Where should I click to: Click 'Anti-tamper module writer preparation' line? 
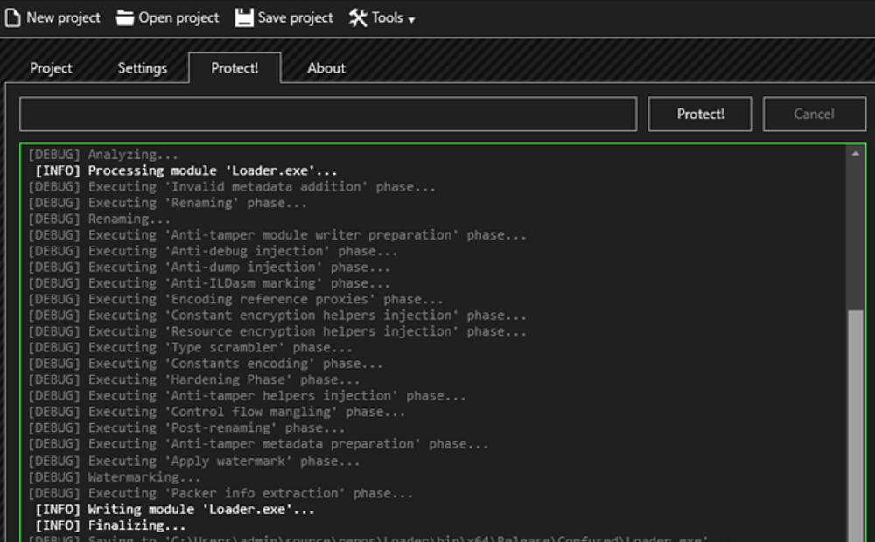pos(277,235)
